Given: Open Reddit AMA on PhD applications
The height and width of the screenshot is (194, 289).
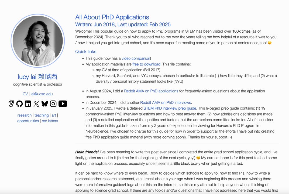Looking at the screenshot, I should point(151,91).
